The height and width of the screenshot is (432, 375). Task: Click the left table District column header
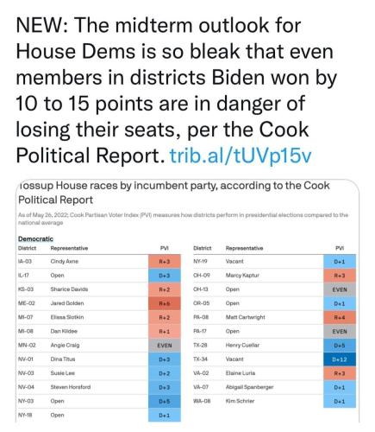[x=27, y=248]
